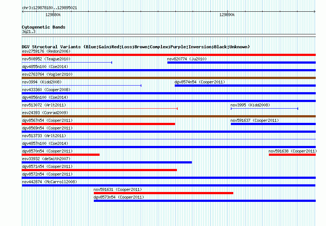Open dgv8569n54 (Cooper2011) variant
The image size is (326, 226).
(x=47, y=128)
